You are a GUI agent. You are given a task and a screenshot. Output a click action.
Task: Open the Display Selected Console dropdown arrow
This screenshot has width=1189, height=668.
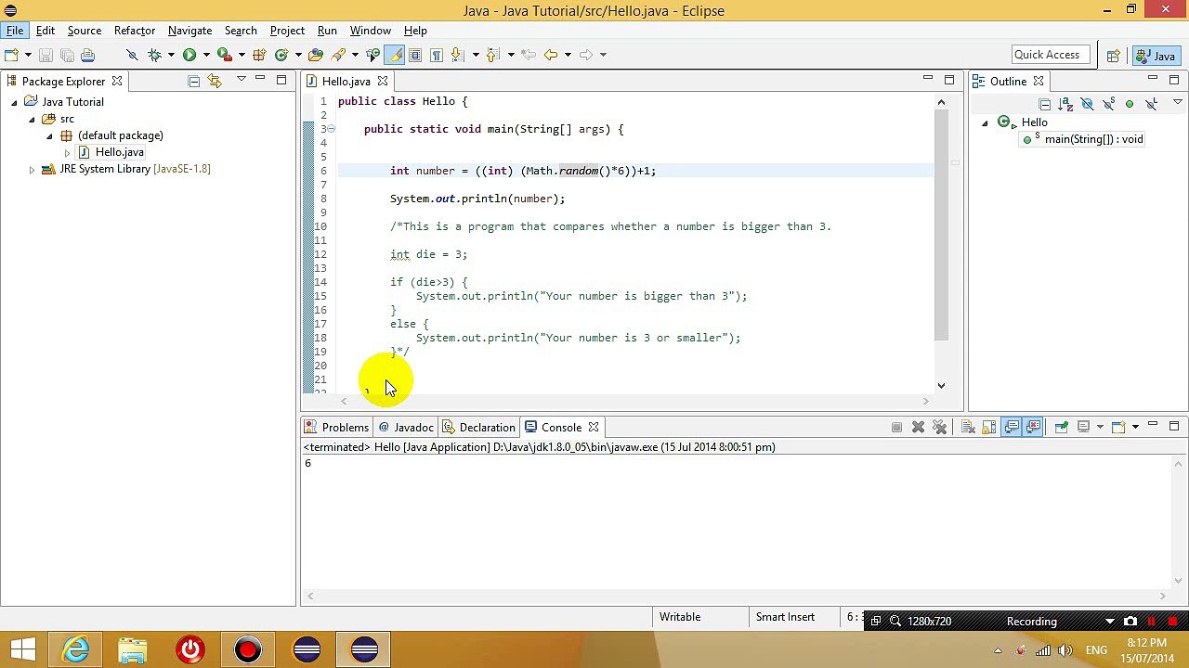coord(1100,427)
